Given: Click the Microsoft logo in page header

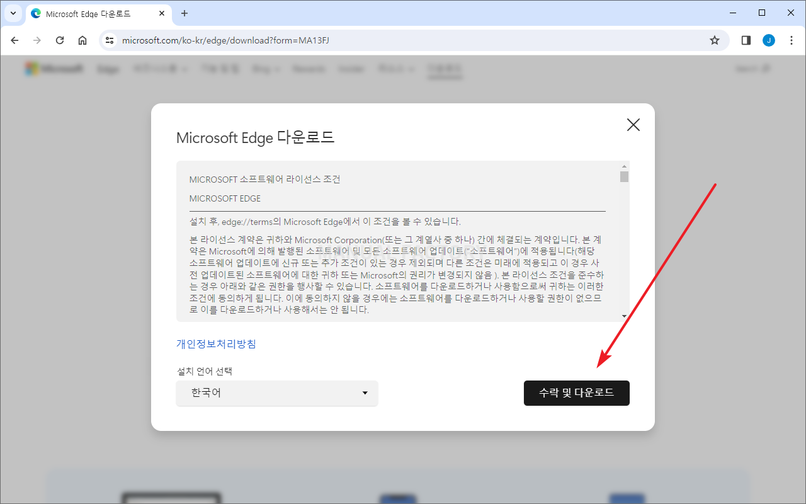Looking at the screenshot, I should pos(54,69).
